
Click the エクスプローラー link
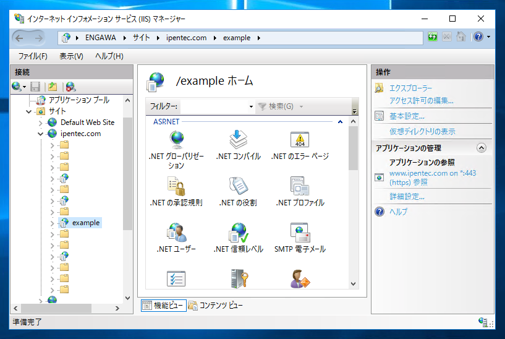[x=410, y=88]
